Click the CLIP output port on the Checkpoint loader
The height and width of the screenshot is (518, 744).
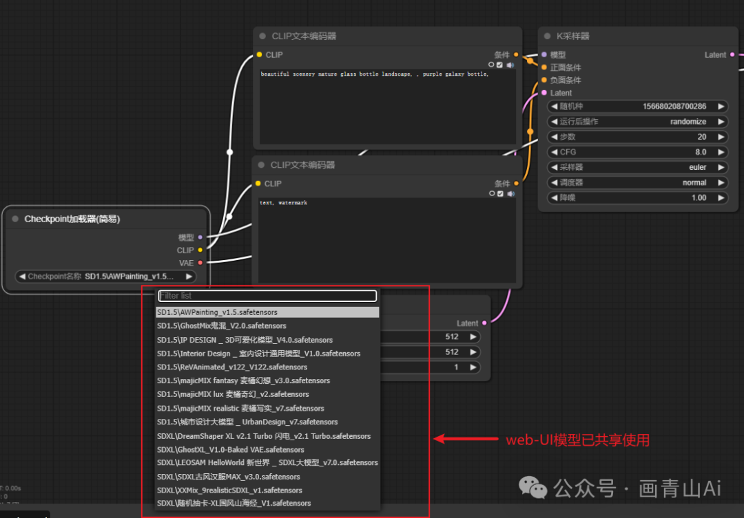(x=200, y=250)
